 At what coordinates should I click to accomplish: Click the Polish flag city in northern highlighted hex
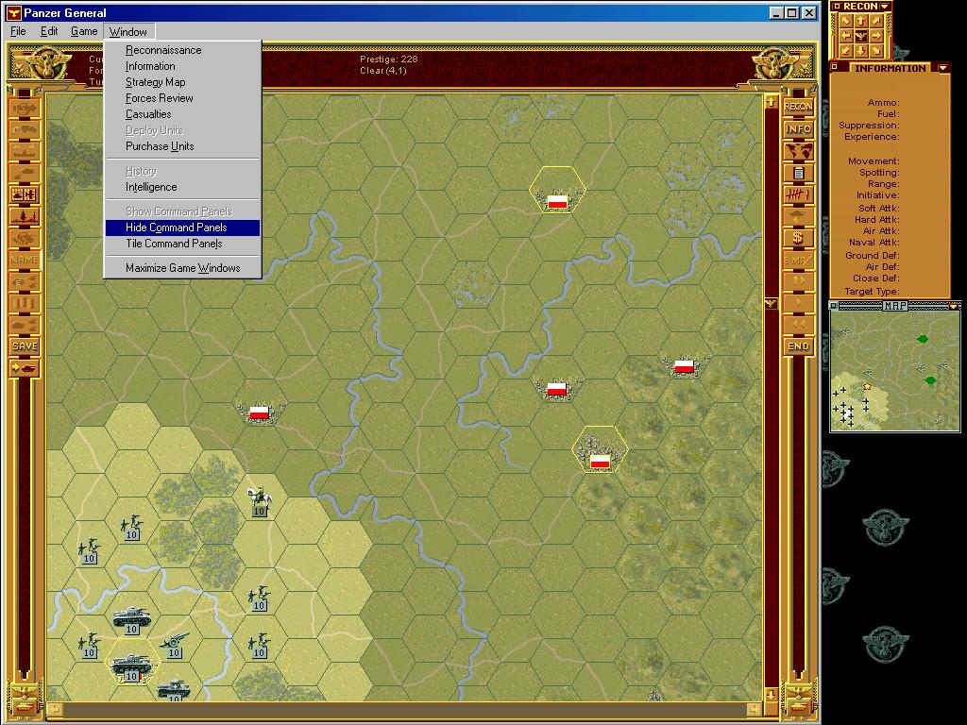click(x=557, y=201)
